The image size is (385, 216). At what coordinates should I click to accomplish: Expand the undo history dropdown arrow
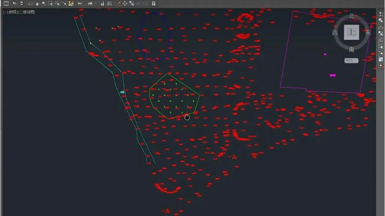85,3
